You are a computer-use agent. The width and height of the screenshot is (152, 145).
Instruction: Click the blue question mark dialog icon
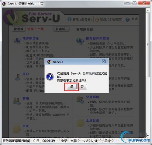(x=50, y=77)
